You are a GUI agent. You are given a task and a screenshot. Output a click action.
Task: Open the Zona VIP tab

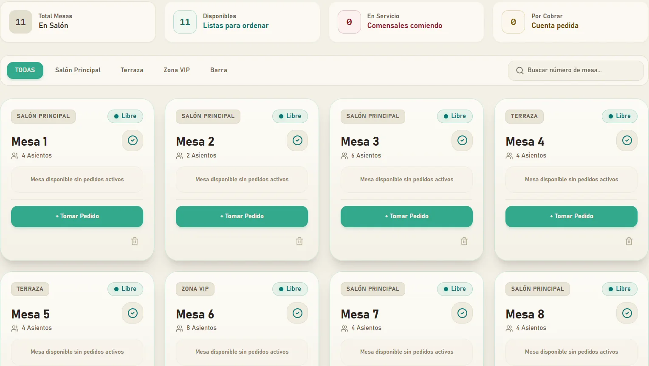(177, 70)
